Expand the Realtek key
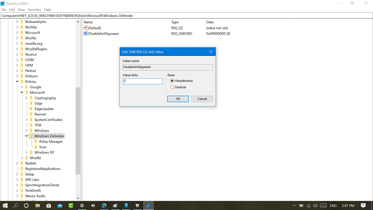This screenshot has height=210, width=373. pyautogui.click(x=17, y=163)
